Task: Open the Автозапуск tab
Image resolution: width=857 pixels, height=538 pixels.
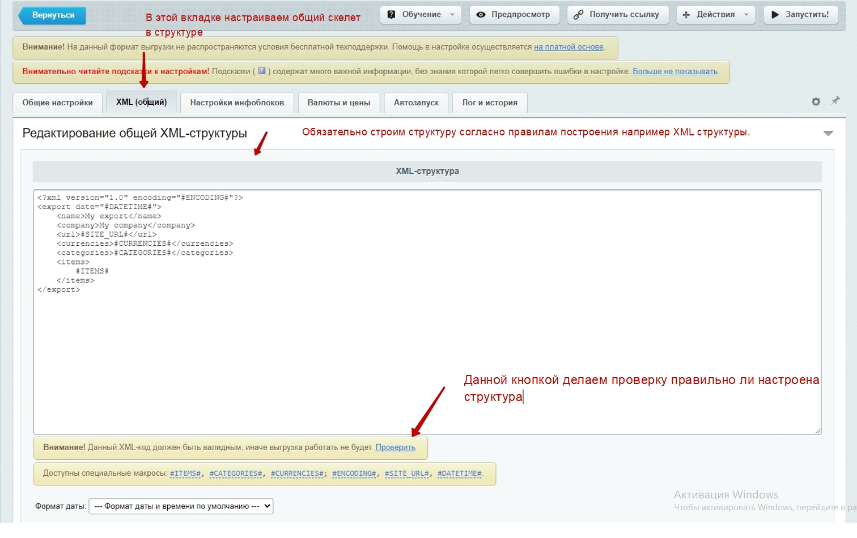Action: 416,103
